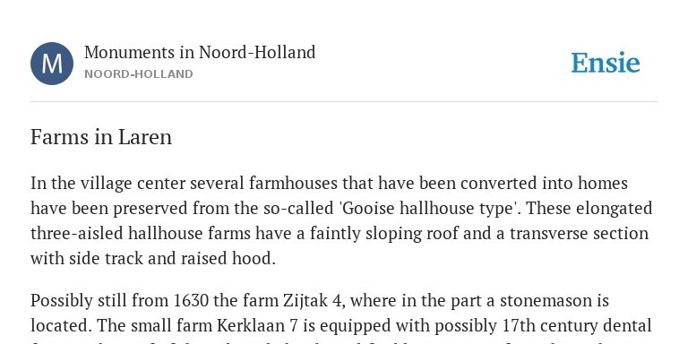The width and height of the screenshot is (688, 344).
Task: Click the cut-off last line of text
Action: click(341, 341)
